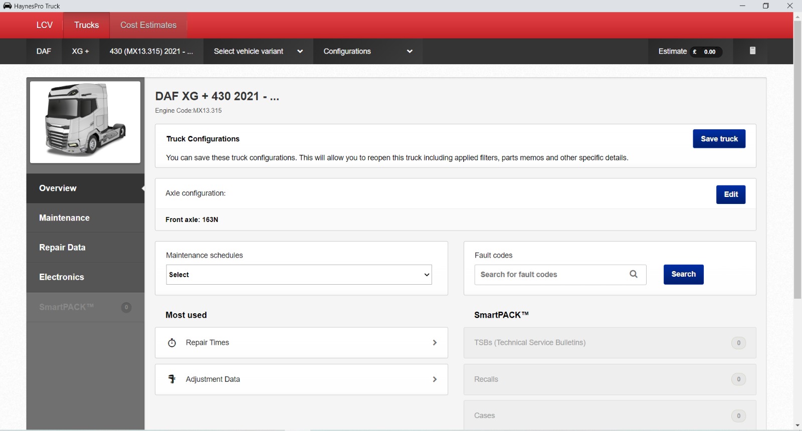Open the Repair Times link

tap(301, 343)
